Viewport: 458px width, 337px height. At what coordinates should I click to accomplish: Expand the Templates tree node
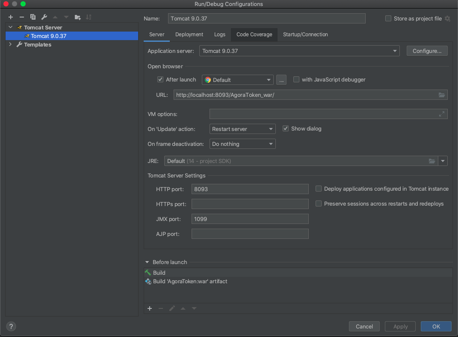(11, 44)
